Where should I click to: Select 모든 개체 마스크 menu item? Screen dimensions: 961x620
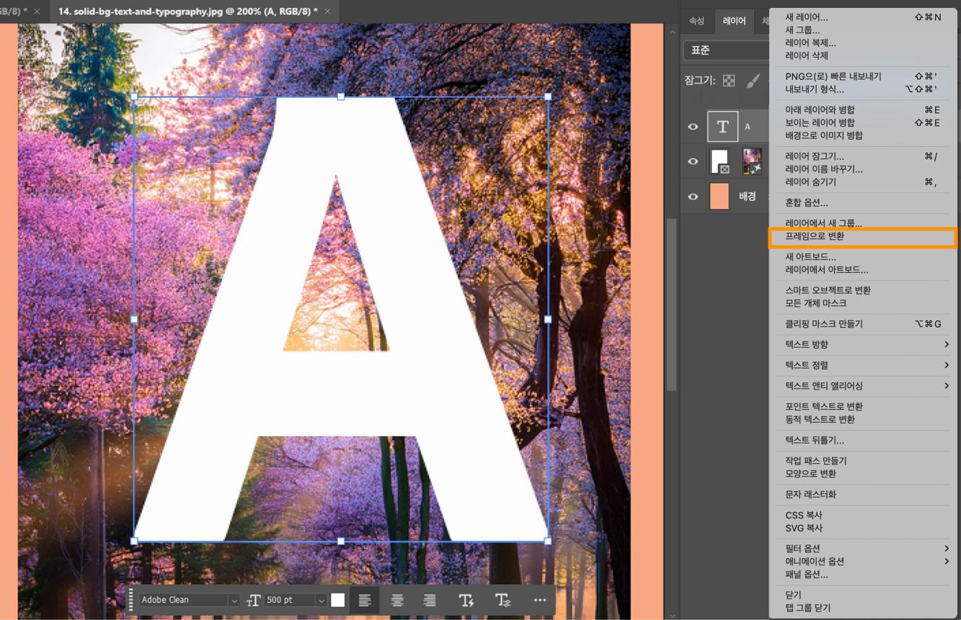tap(864, 303)
